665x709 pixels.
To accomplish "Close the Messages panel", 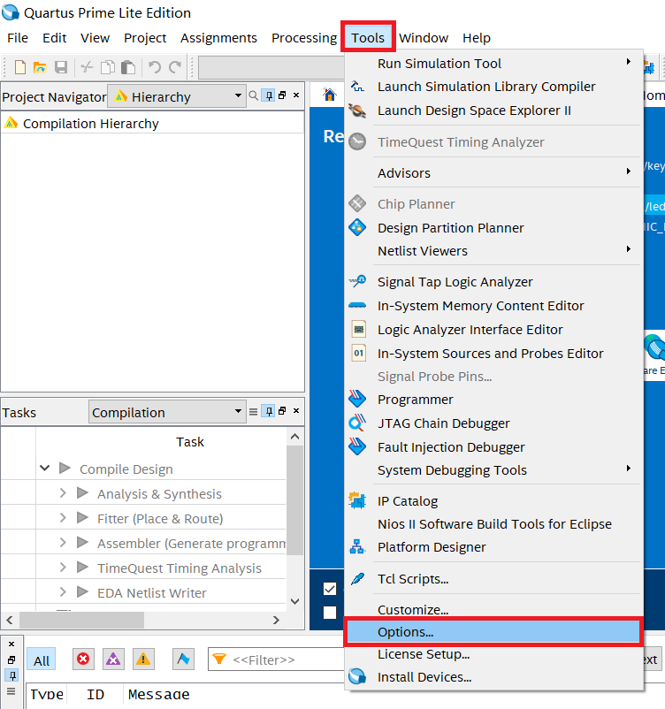I will click(11, 644).
